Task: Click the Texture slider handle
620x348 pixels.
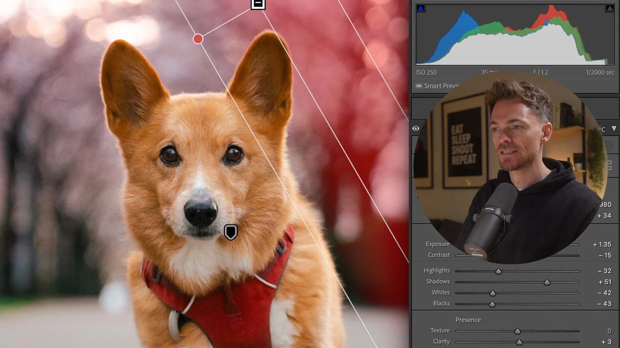Action: [517, 331]
